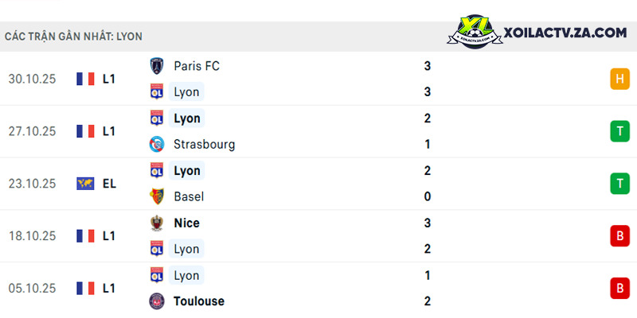Click the red B badge for Nice match
Viewport: 637px width, 318px height.
coord(619,236)
